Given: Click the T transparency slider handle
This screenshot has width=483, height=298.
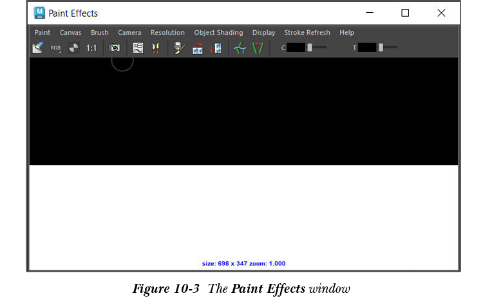Looking at the screenshot, I should pos(381,48).
